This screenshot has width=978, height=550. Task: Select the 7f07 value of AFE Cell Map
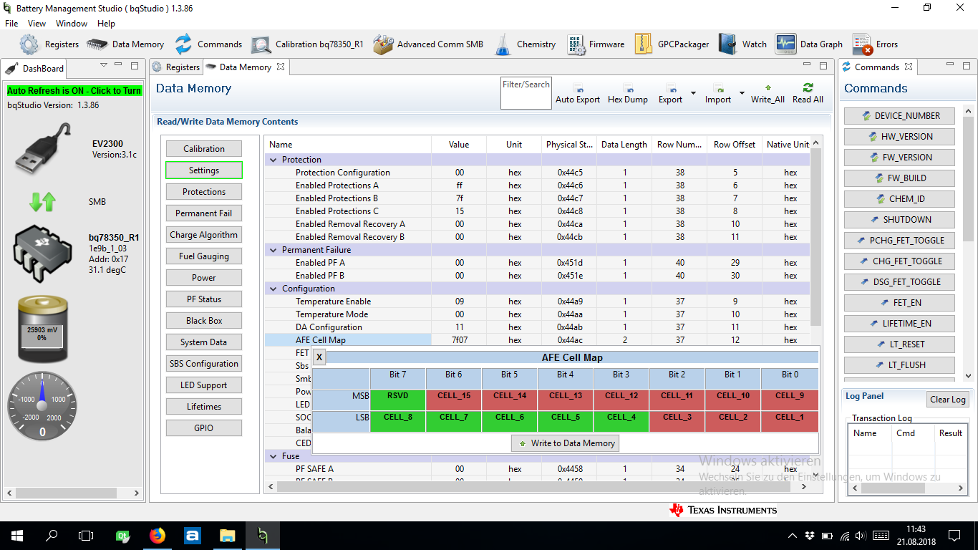459,340
